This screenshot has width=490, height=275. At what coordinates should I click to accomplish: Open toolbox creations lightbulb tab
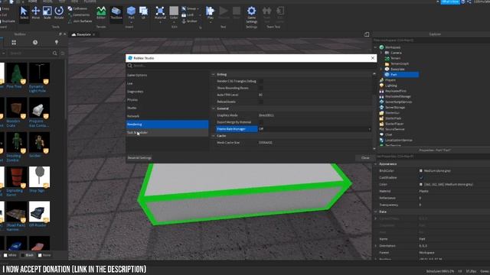(x=57, y=43)
